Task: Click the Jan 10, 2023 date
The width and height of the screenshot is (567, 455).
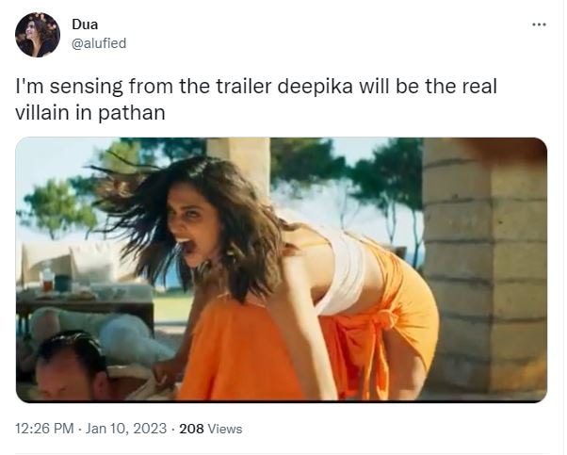Action: [x=126, y=429]
